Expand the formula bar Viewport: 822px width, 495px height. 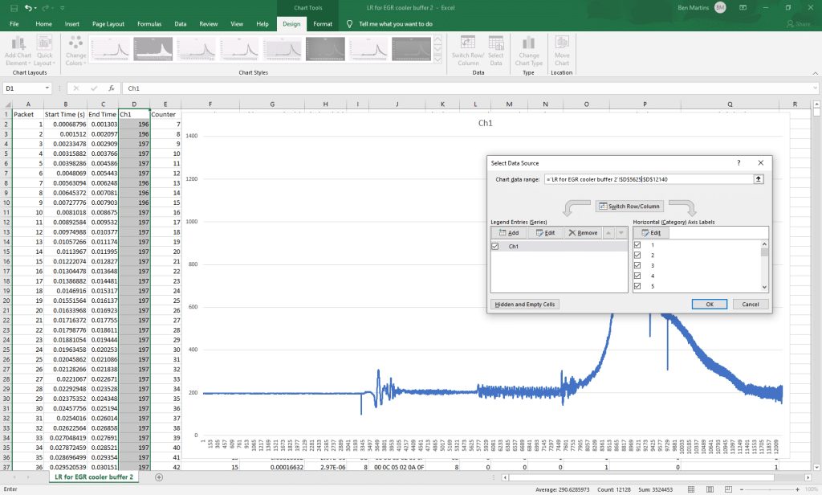point(816,88)
